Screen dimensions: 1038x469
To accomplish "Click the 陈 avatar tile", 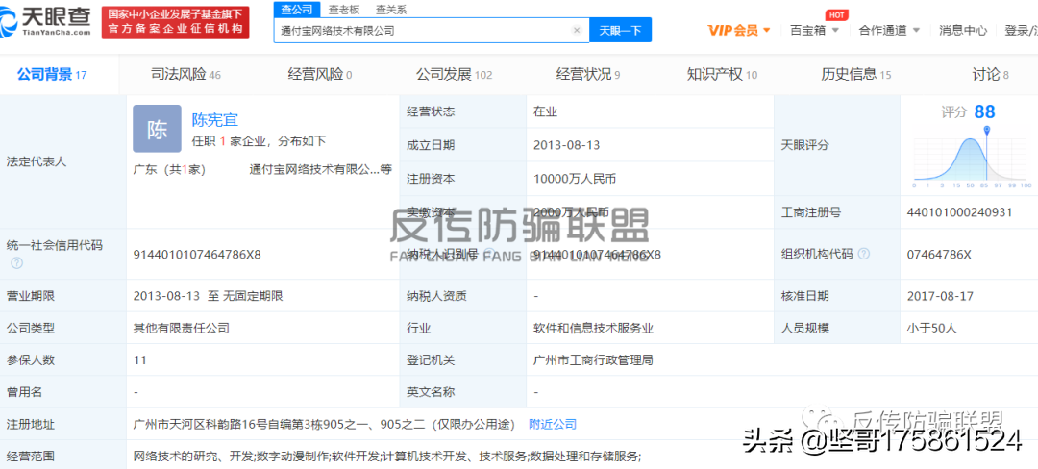I will (x=157, y=129).
